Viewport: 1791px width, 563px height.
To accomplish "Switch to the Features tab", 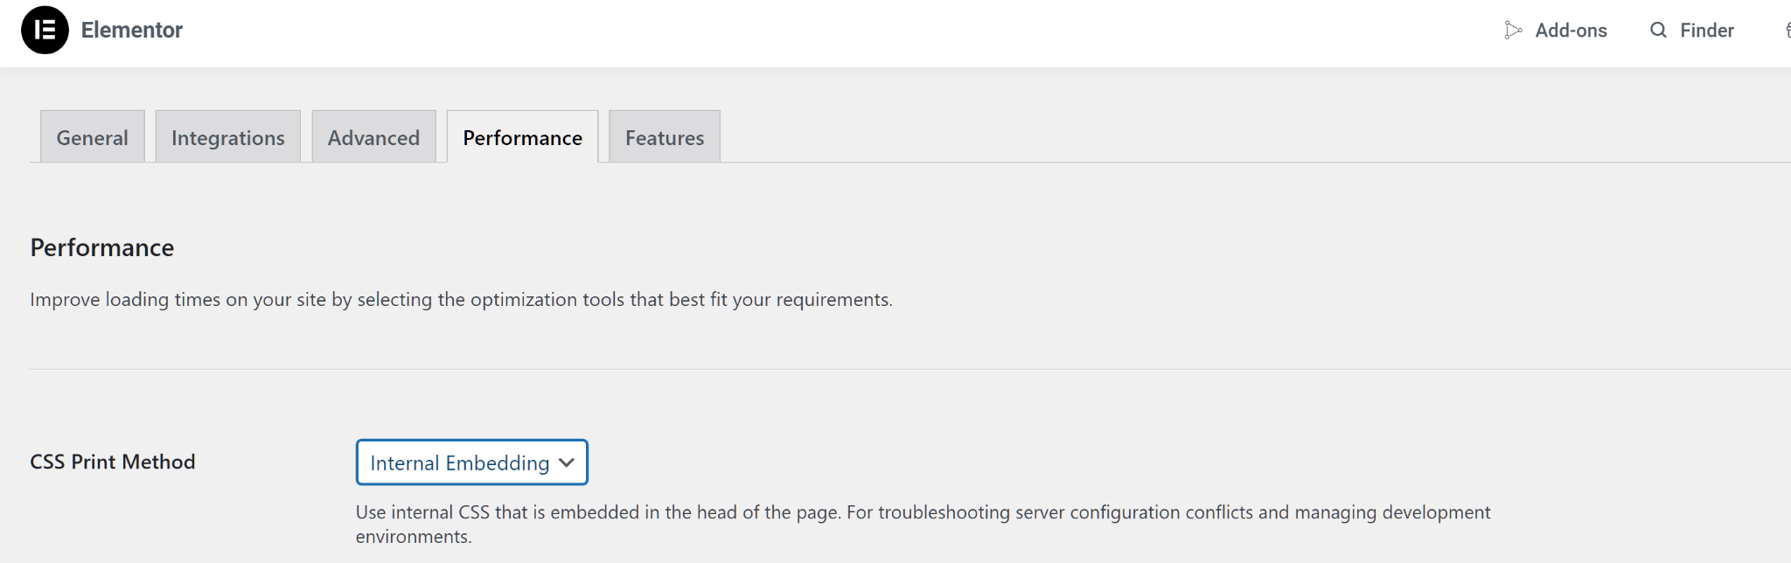I will tap(664, 137).
